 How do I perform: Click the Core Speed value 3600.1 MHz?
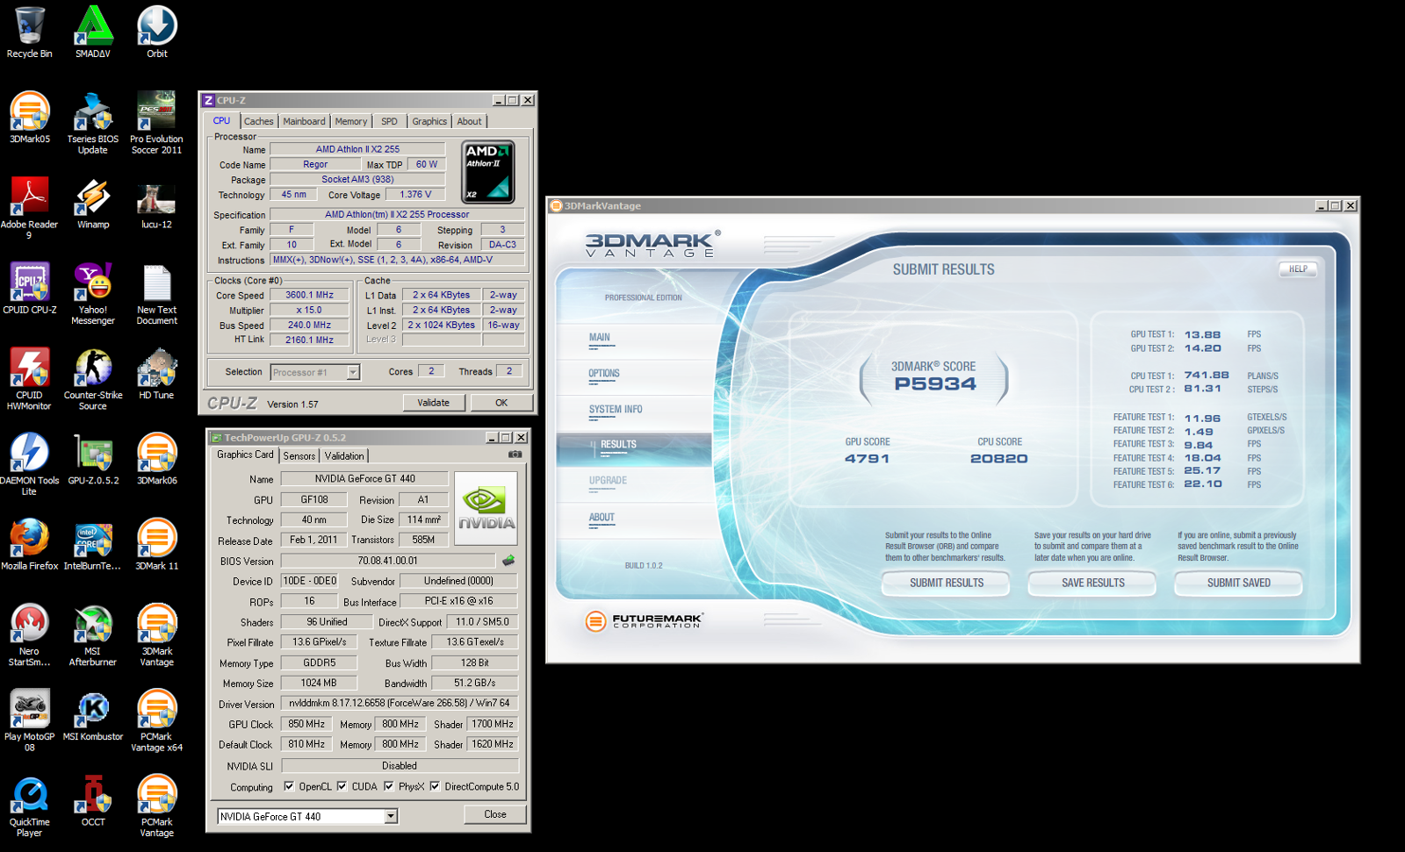309,295
